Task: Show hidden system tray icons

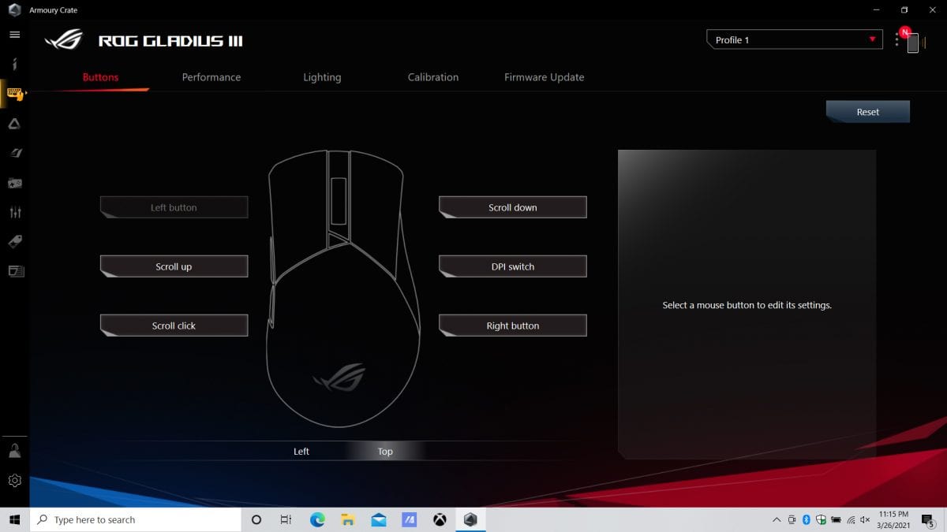Action: [x=777, y=520]
